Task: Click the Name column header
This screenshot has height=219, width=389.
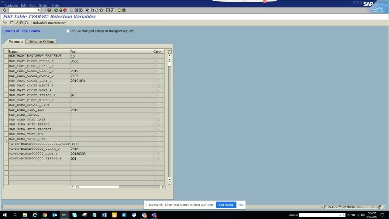Action: [x=40, y=51]
